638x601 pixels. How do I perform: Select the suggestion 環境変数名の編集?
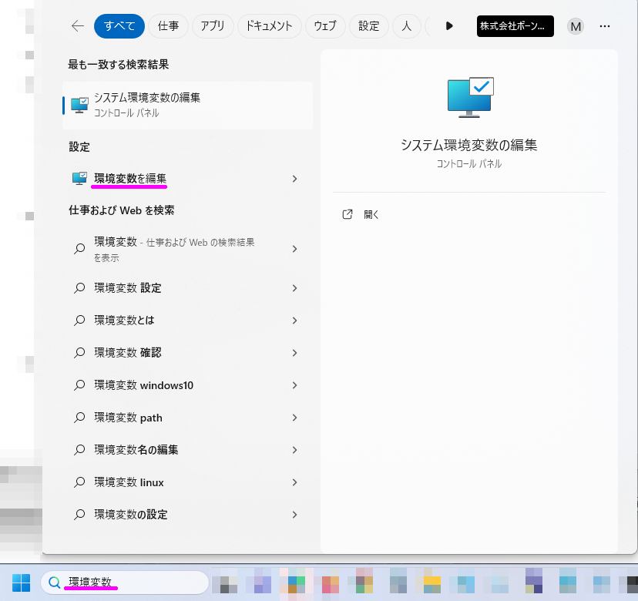click(187, 450)
